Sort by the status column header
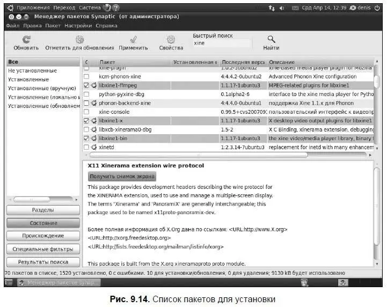This screenshot has width=387, height=307. [86, 62]
